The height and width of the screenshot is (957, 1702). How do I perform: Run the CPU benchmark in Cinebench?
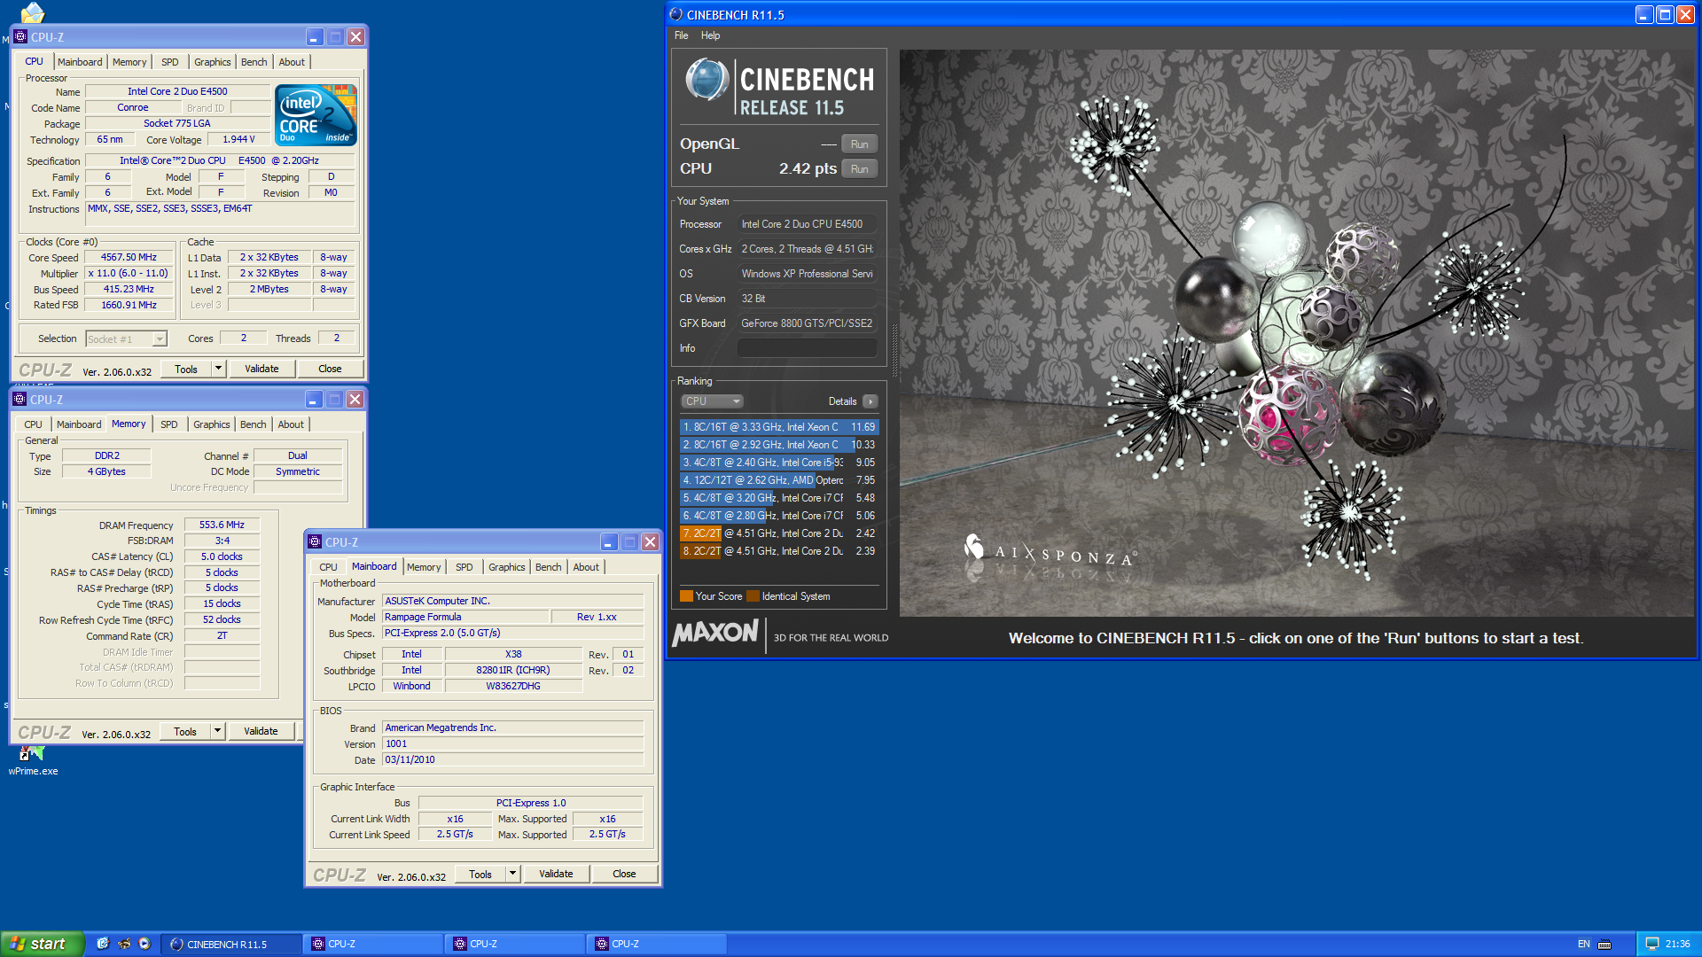coord(859,169)
